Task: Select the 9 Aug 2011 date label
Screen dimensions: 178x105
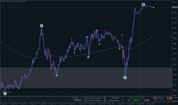Action: [x=4, y=104]
